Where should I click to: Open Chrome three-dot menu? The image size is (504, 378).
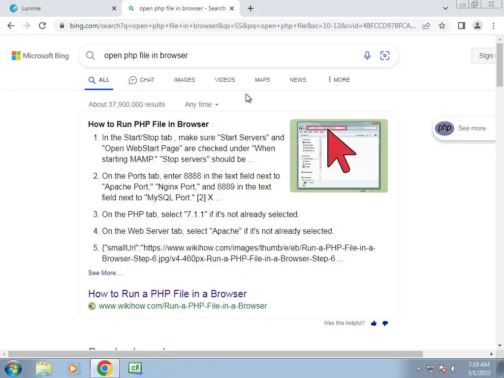pyautogui.click(x=493, y=26)
